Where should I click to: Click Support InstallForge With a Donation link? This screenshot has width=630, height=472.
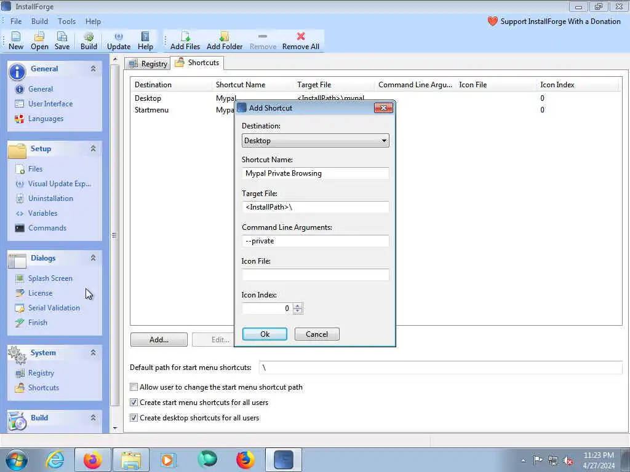tap(560, 22)
